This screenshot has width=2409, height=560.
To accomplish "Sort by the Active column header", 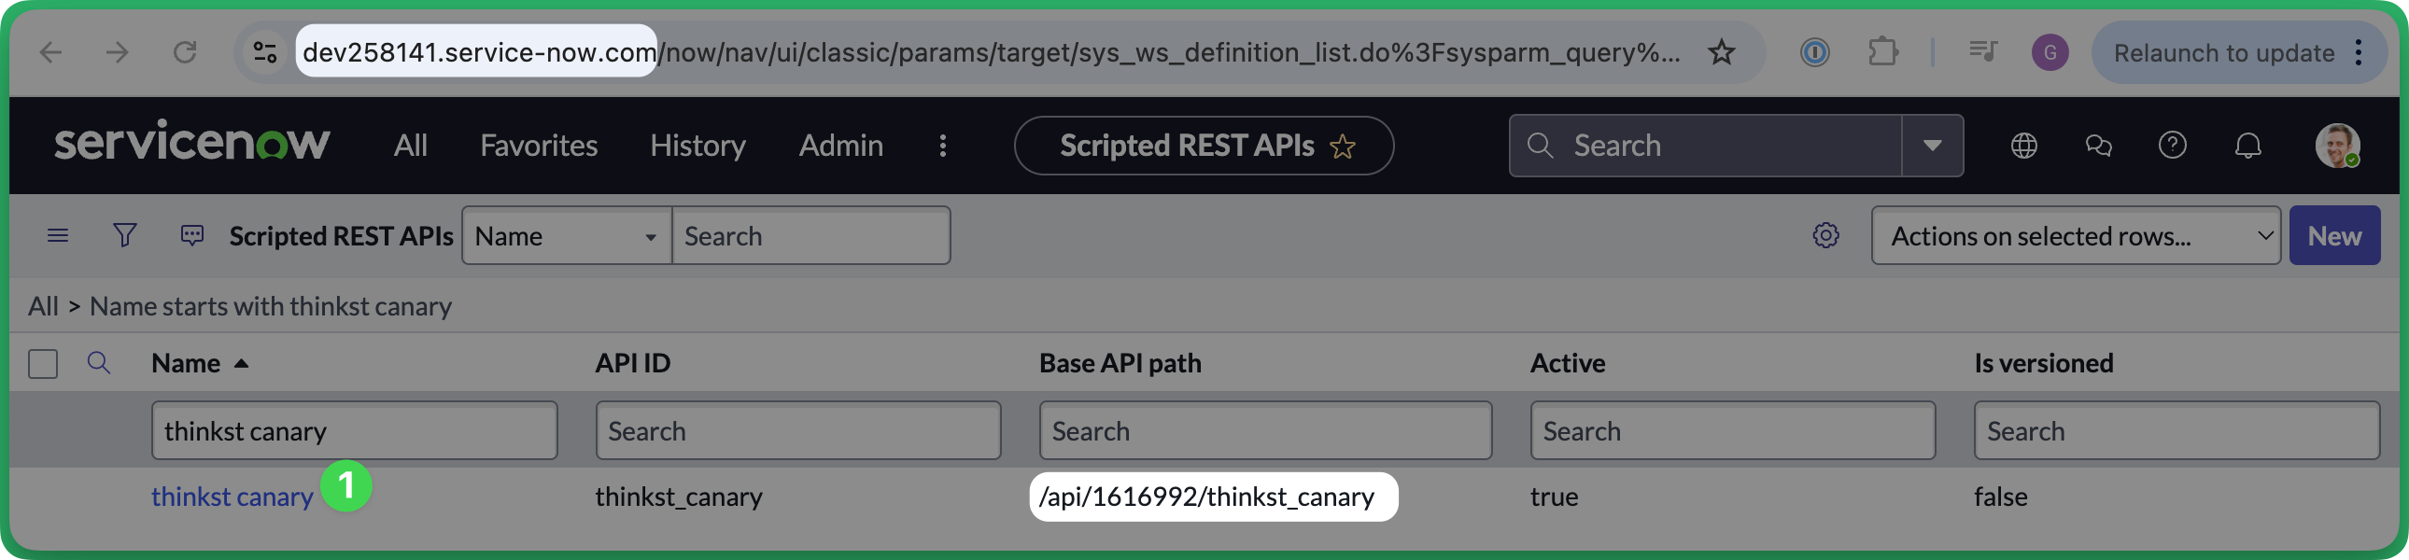I will pos(1568,363).
